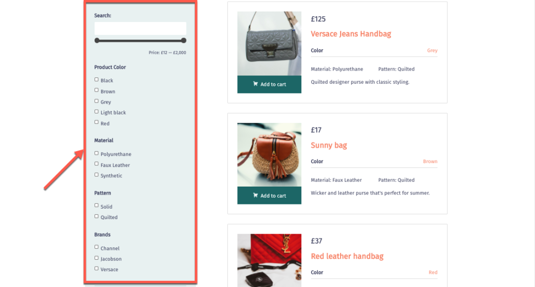The width and height of the screenshot is (535, 287).
Task: Click the grey Versace handbag image
Action: point(269,44)
